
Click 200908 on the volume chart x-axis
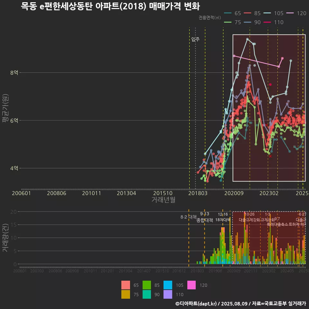[x=72, y=271]
